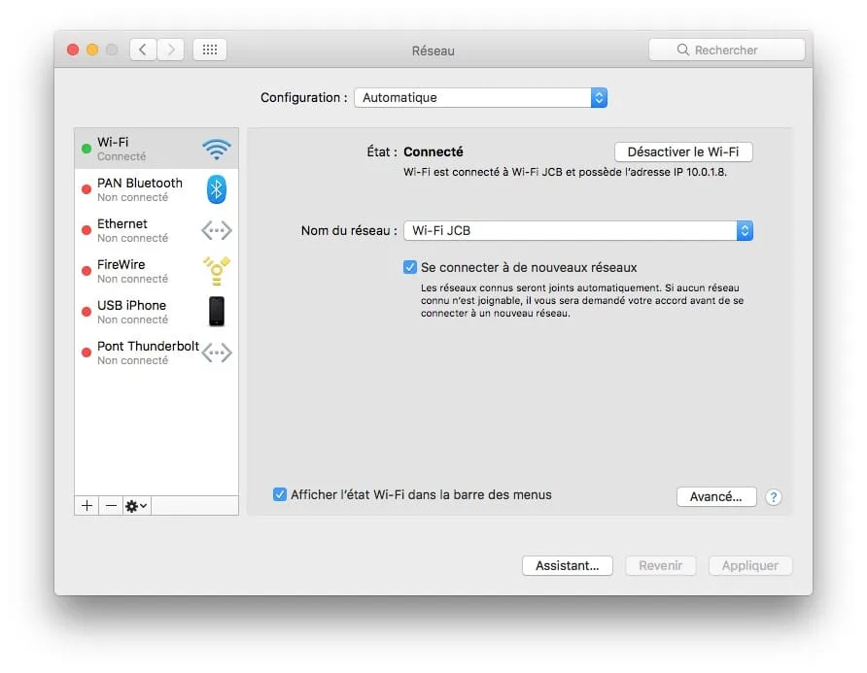Screen dimensions: 867x673
Task: Click the Pont Thunderbolt arrows icon
Action: (x=216, y=353)
